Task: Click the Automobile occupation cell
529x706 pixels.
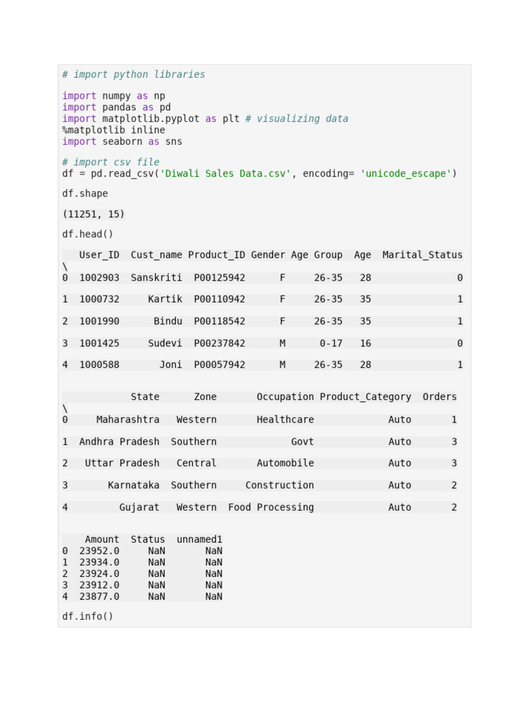Action: 285,463
